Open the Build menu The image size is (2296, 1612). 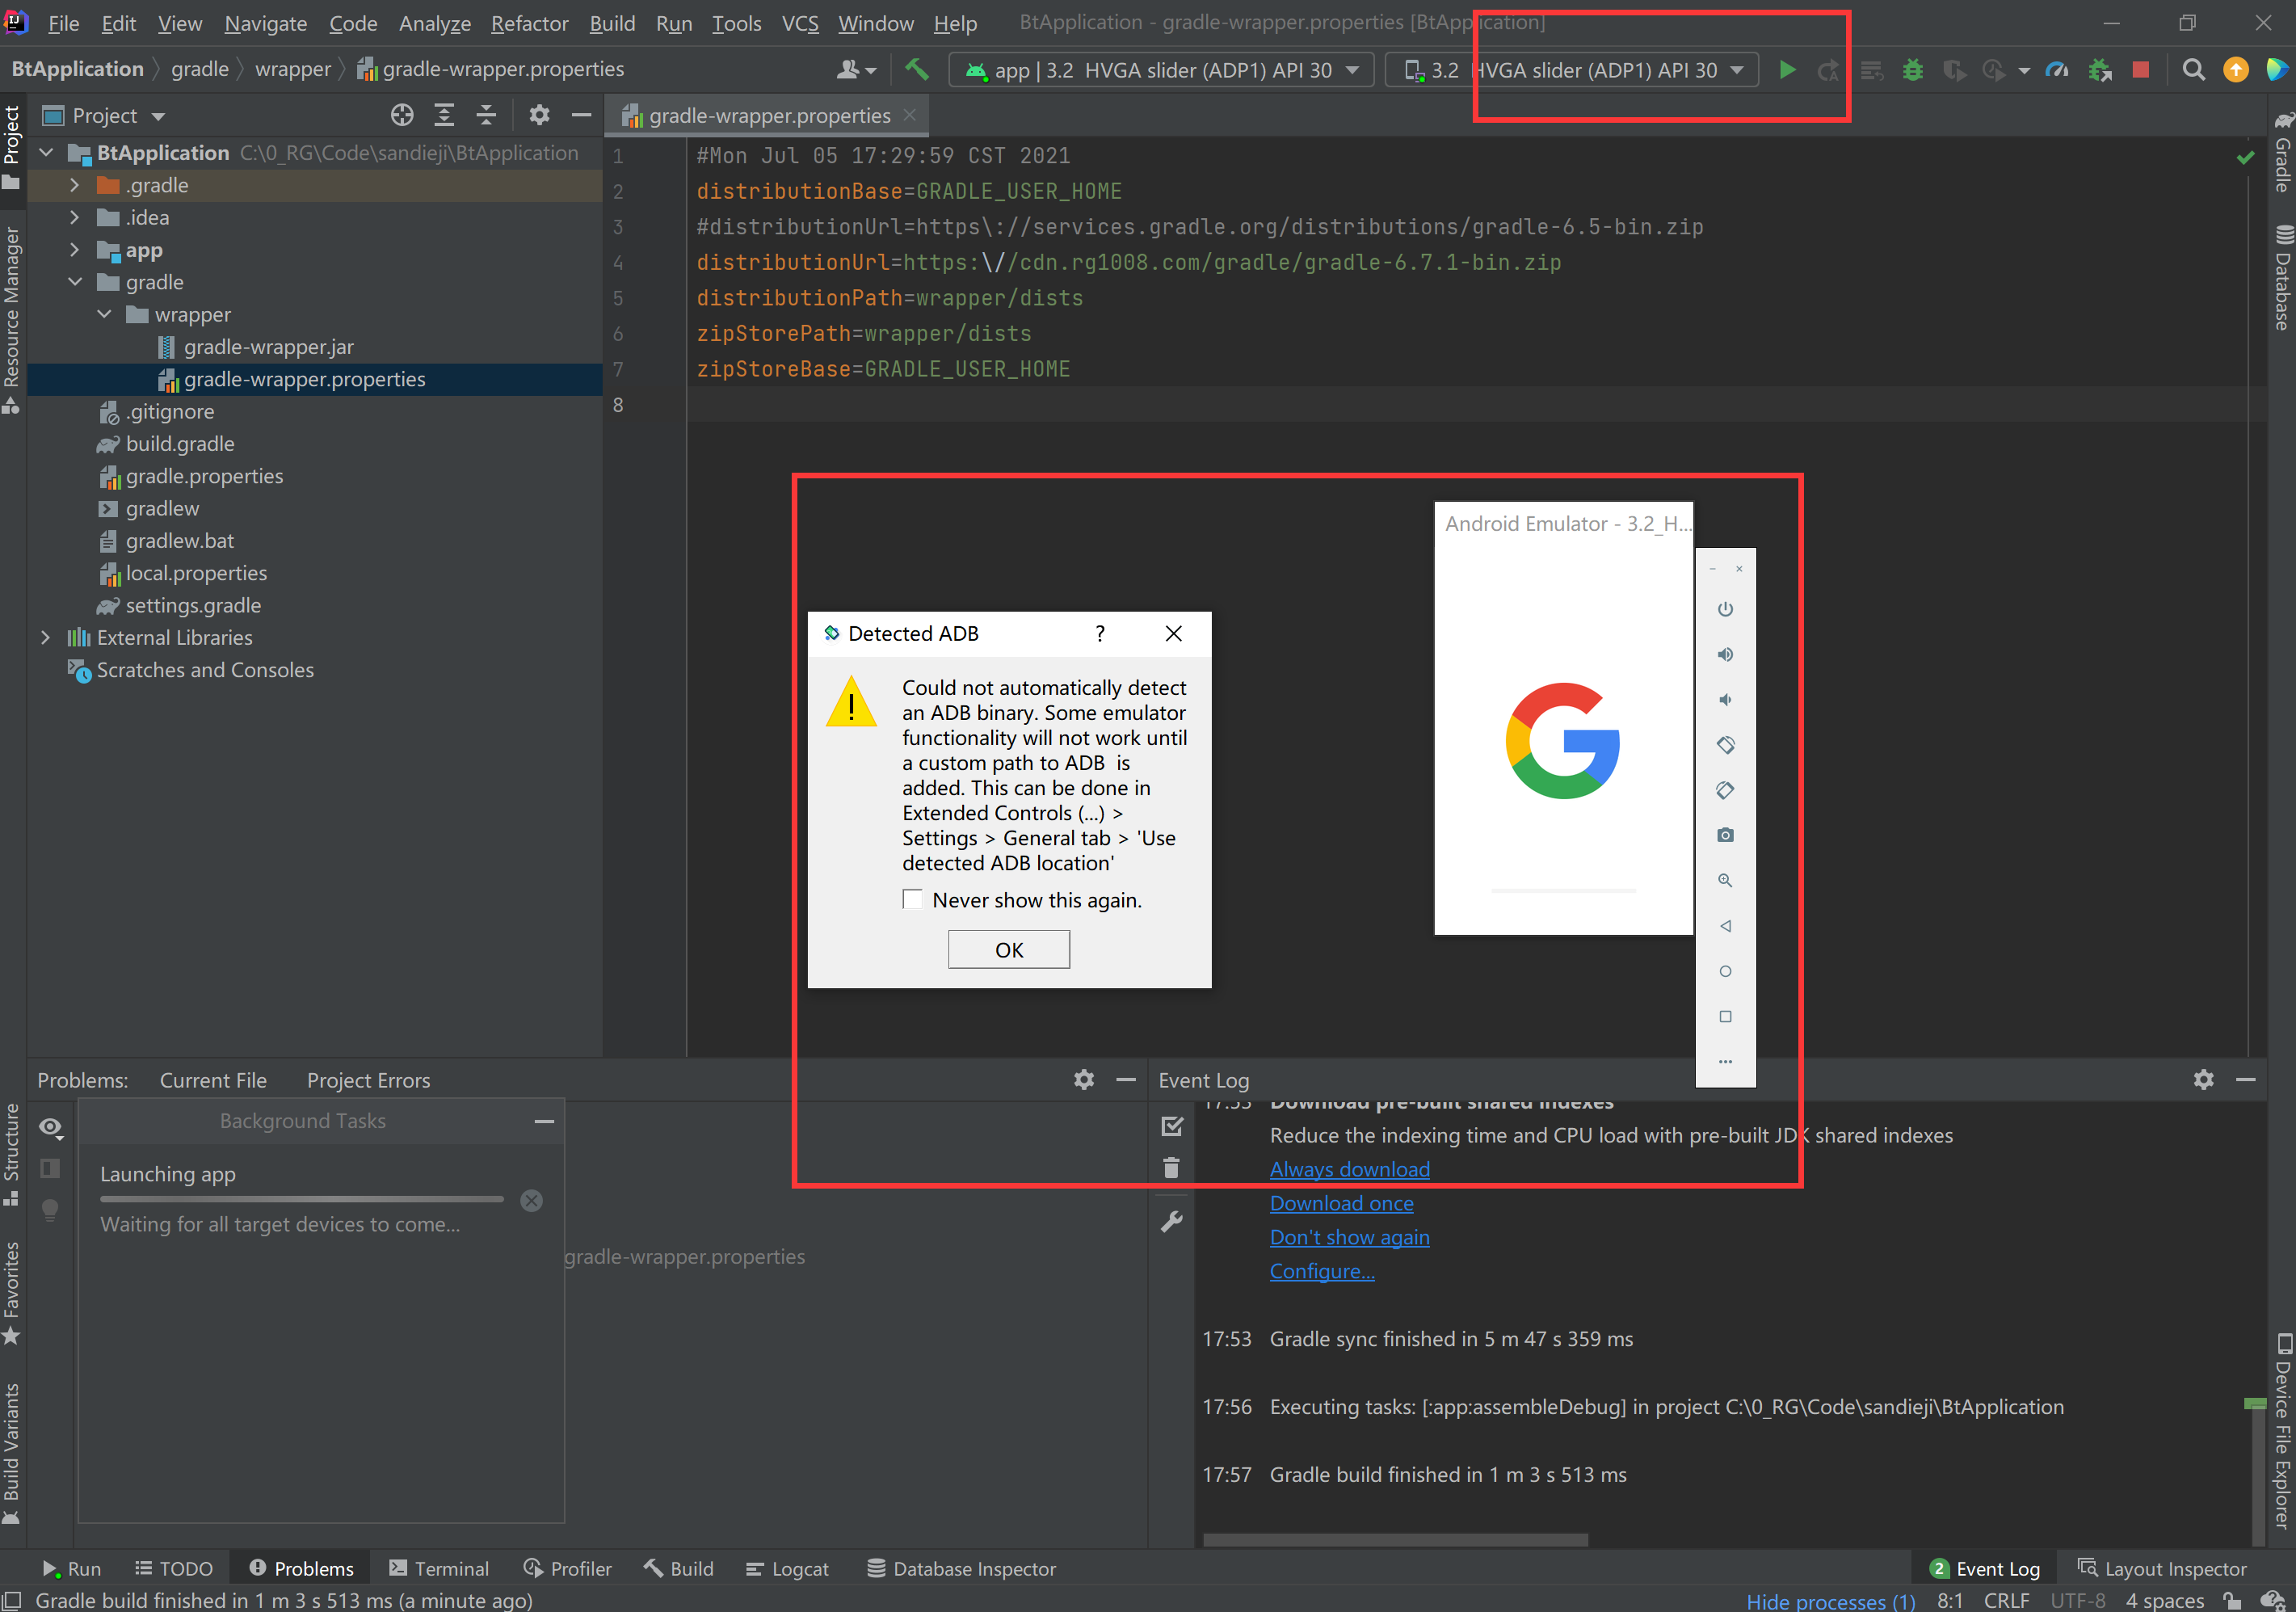(x=612, y=23)
